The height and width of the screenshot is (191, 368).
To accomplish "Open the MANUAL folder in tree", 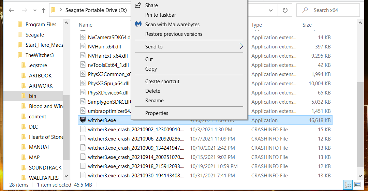I will 39,147.
